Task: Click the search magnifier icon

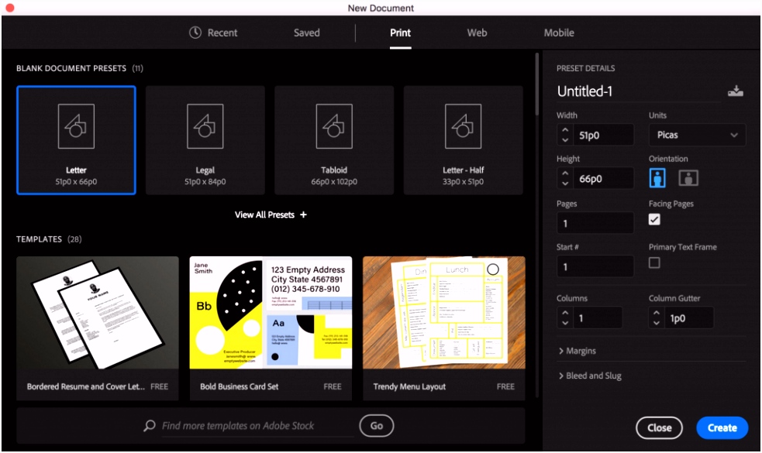Action: pyautogui.click(x=150, y=426)
